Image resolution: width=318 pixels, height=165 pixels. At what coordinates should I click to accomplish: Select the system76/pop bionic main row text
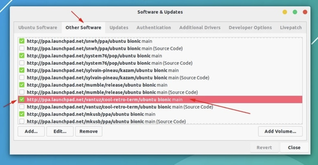[x=94, y=56]
